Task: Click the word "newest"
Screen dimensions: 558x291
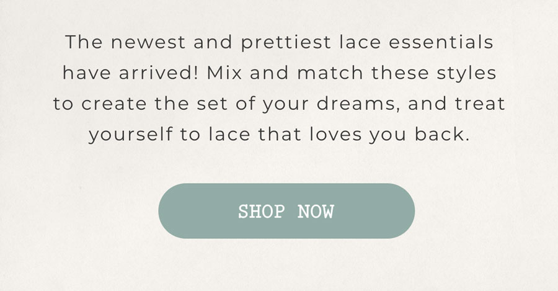Action: point(148,43)
